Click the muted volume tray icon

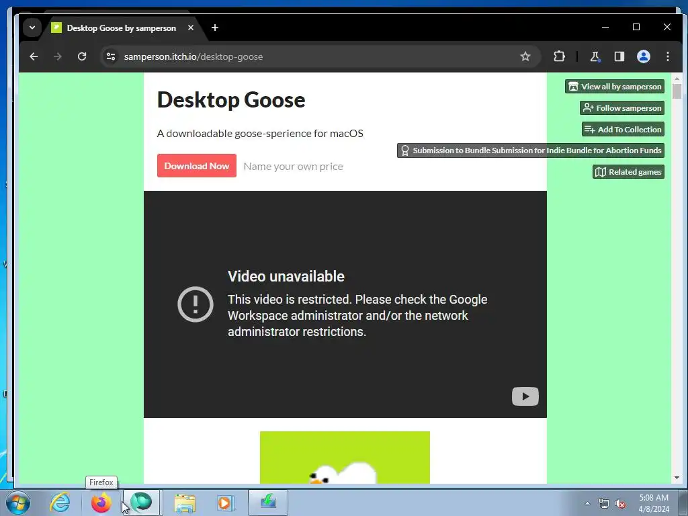(x=620, y=504)
